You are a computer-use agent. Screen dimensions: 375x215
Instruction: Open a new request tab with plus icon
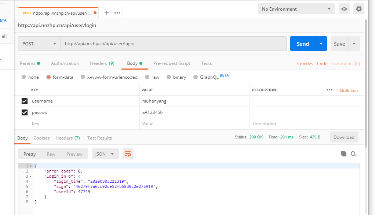(107, 13)
